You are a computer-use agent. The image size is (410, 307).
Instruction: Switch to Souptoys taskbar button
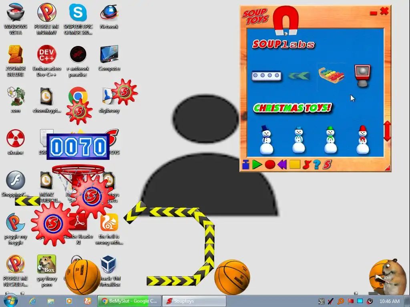click(194, 301)
